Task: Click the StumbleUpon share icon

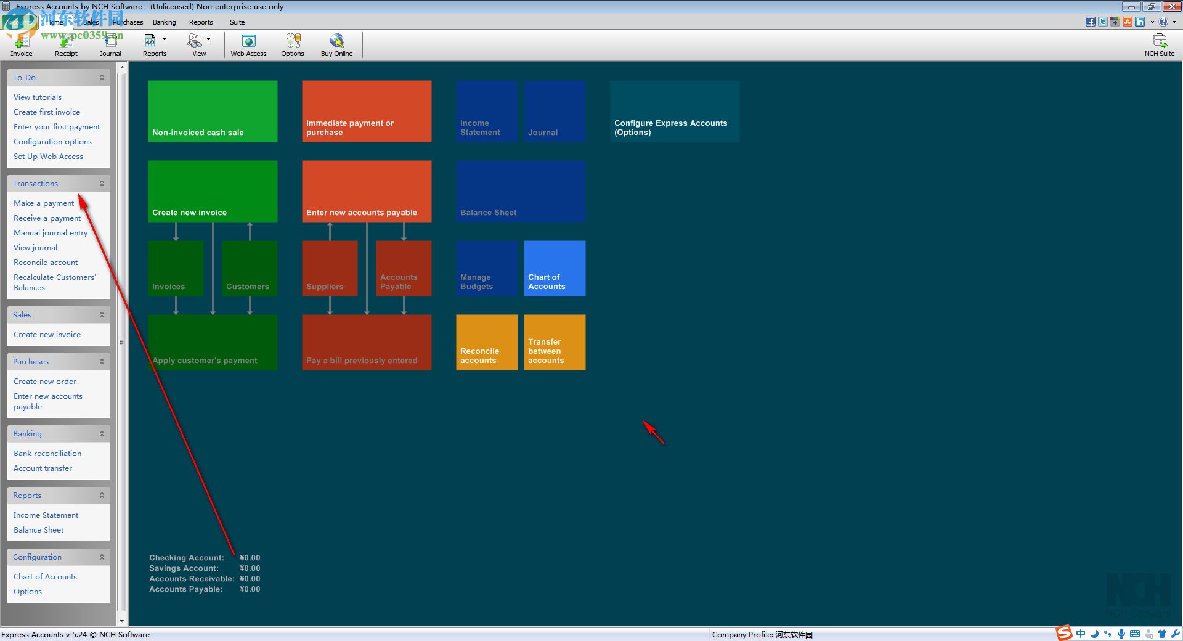Action: click(1128, 22)
